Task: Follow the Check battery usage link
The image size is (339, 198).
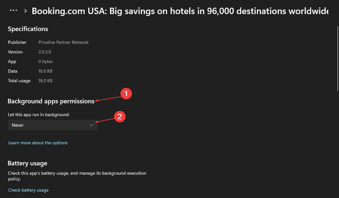Action: click(x=28, y=190)
